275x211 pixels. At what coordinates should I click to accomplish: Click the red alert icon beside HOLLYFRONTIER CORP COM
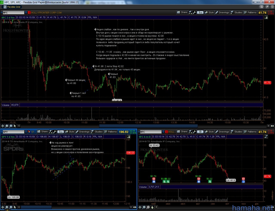pyautogui.click(x=29, y=13)
